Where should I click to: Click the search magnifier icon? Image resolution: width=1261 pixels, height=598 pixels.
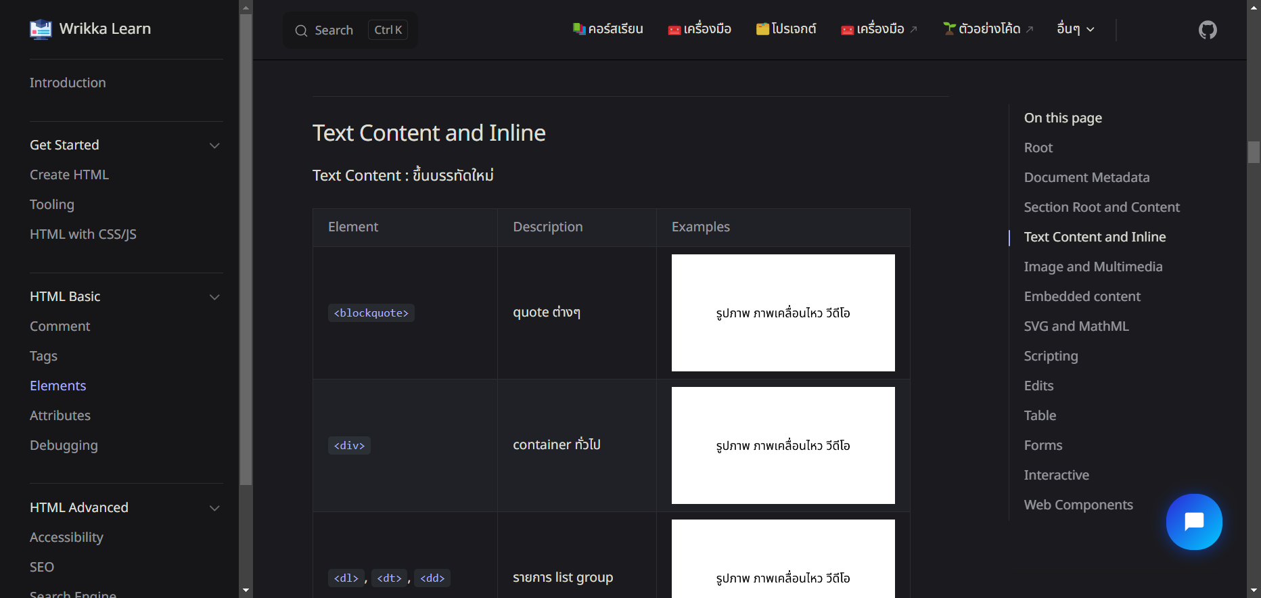coord(301,30)
